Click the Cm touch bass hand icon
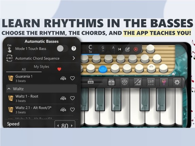Viewport: 195px width, 146px height. tap(9, 48)
